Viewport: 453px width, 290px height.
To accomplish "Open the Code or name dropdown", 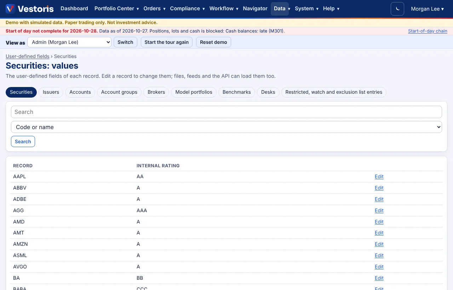I will (226, 127).
